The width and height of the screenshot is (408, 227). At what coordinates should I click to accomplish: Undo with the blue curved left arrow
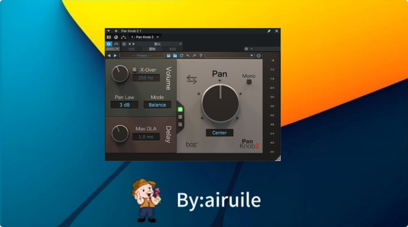[188, 56]
